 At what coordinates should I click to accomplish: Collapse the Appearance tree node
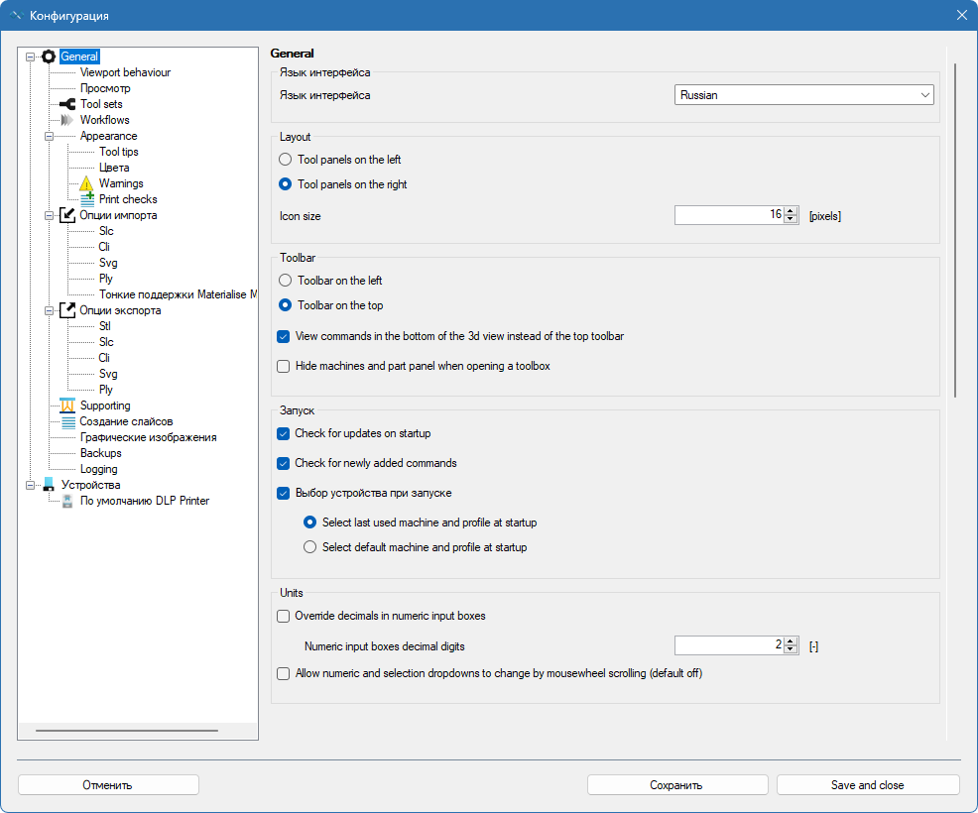[x=50, y=136]
